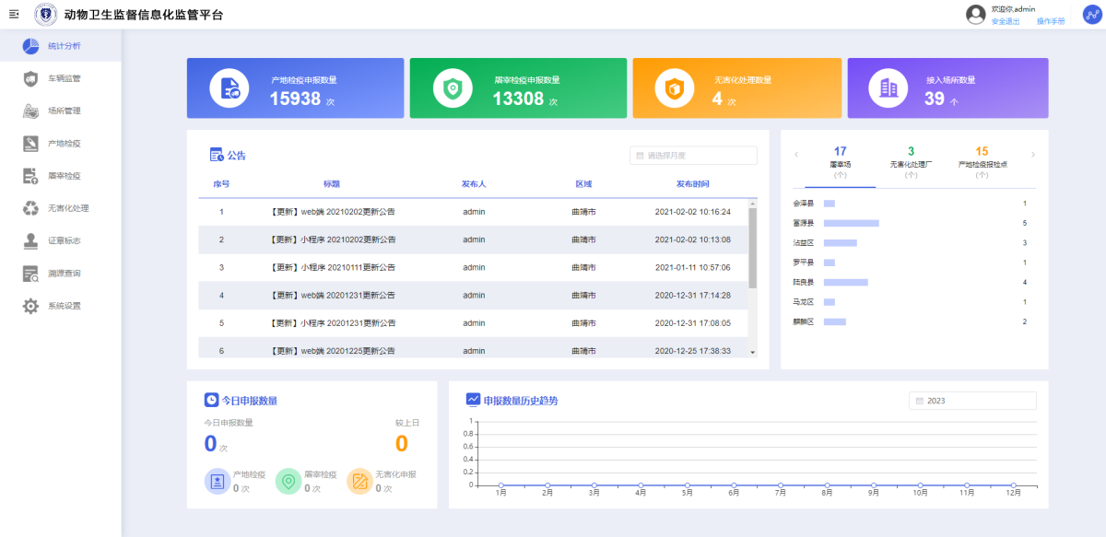
Task: Click the user avatar icon in the header
Action: 974,15
